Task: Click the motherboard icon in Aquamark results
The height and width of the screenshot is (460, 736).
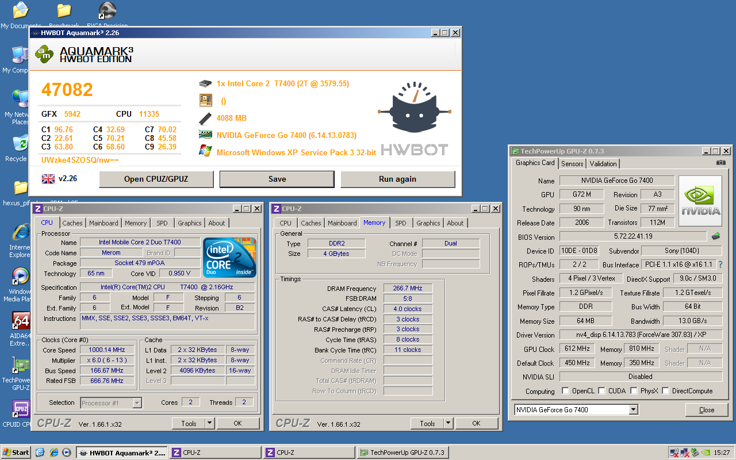Action: [205, 101]
